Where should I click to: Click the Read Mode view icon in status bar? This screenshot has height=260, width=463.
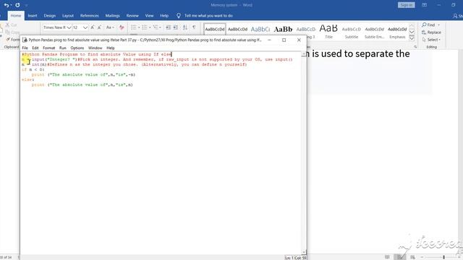click(387, 257)
